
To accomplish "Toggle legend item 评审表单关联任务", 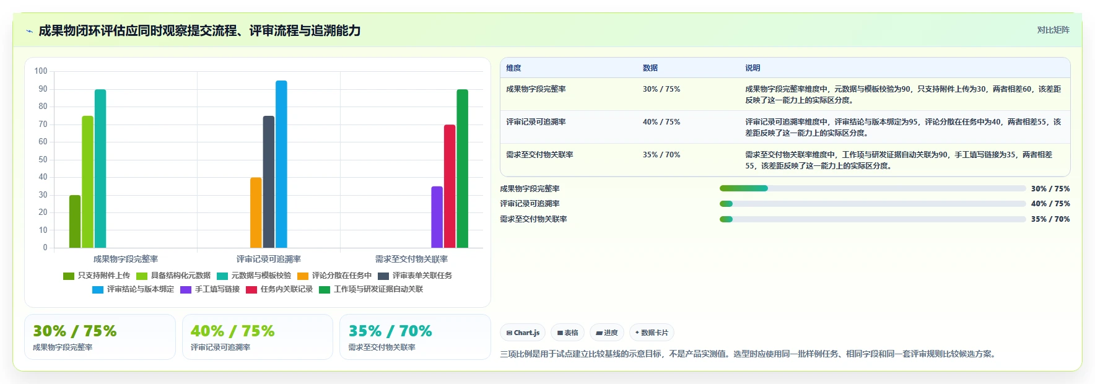I will tap(415, 276).
